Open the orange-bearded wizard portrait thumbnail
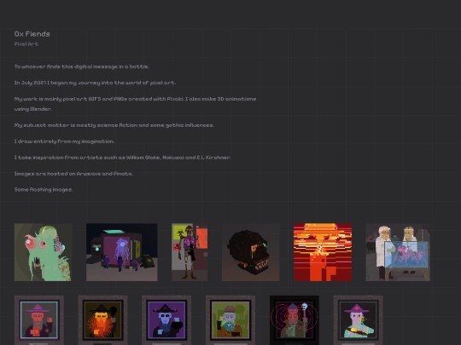Image resolution: width=461 pixels, height=345 pixels. 103,320
